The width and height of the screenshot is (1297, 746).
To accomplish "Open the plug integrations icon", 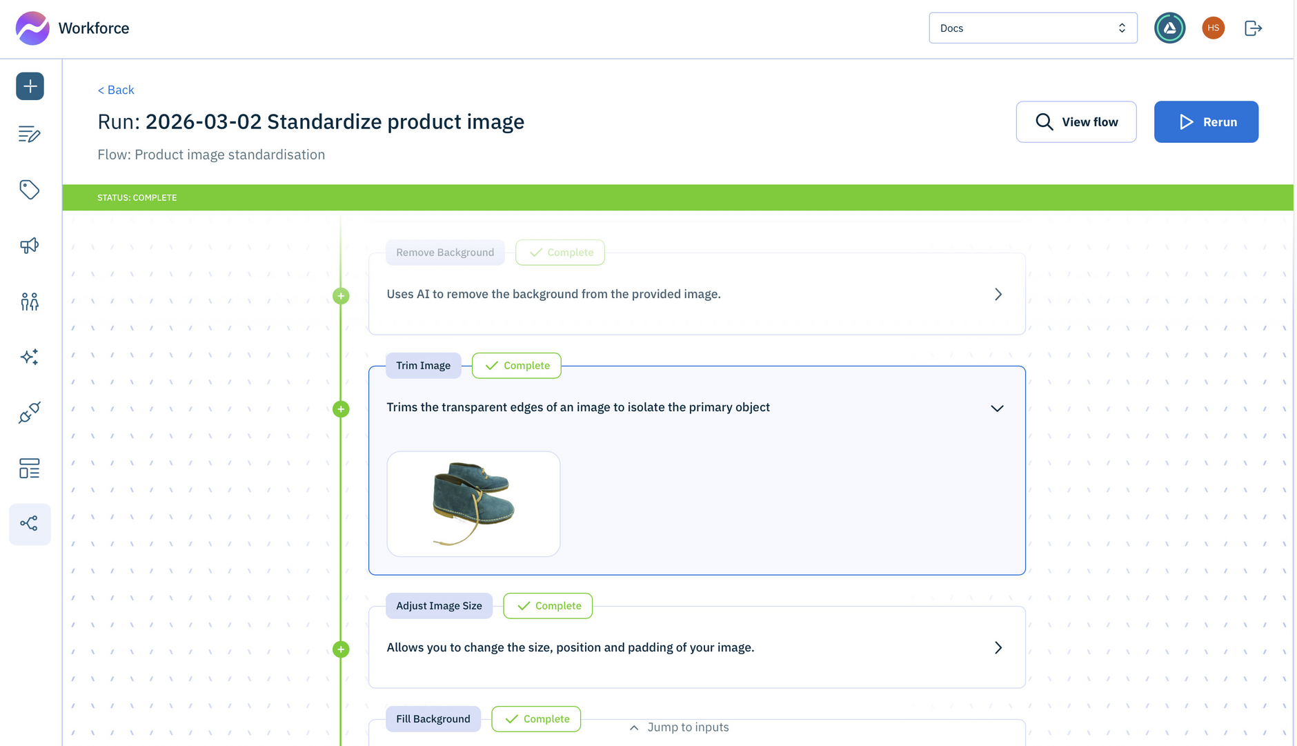I will (29, 413).
